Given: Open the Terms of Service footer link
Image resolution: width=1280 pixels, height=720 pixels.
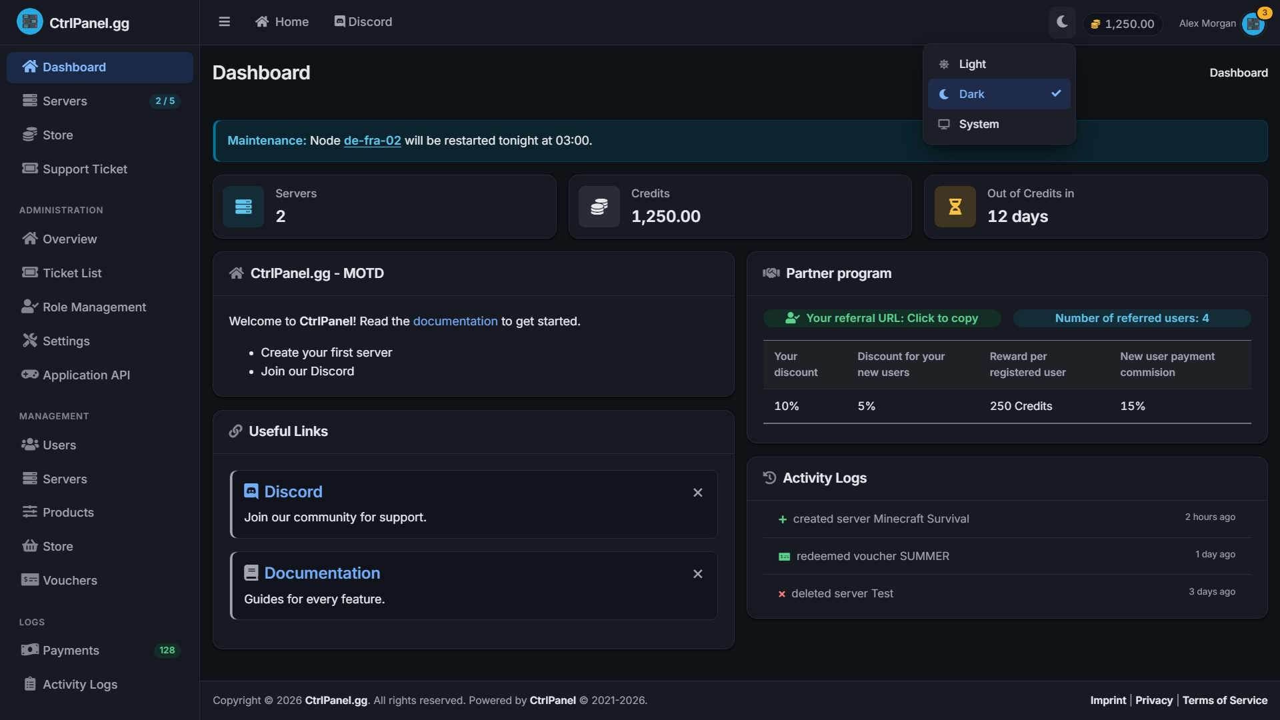Looking at the screenshot, I should pos(1225,701).
